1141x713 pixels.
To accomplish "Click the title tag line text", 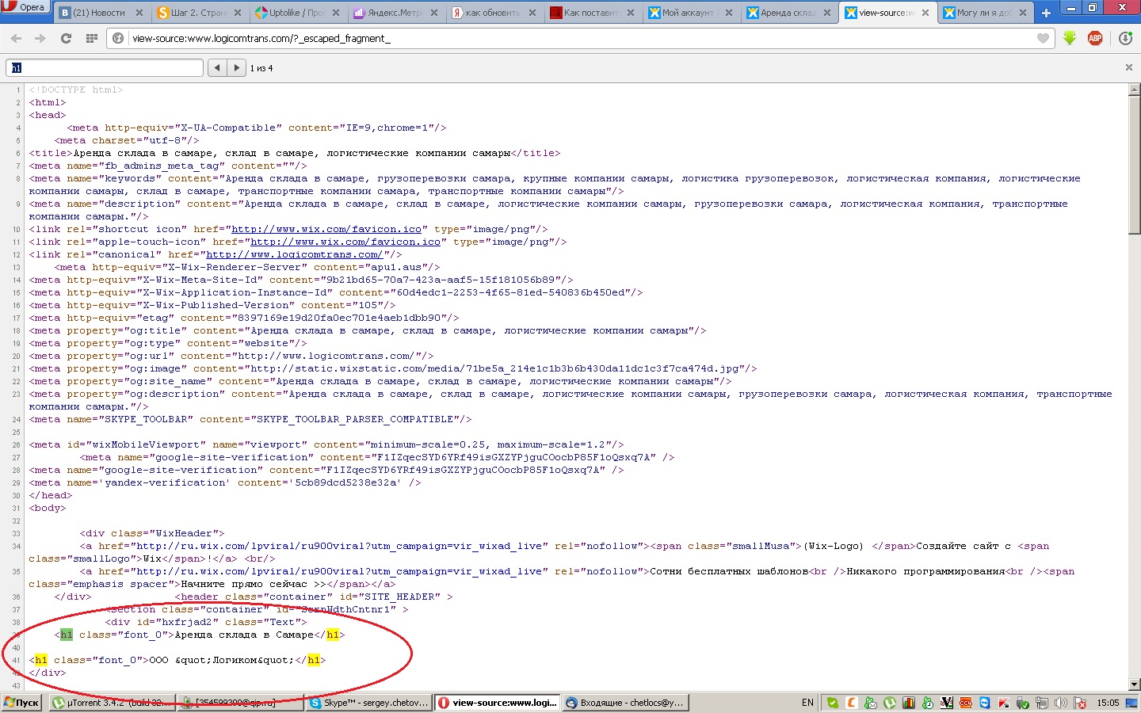I will 295,153.
